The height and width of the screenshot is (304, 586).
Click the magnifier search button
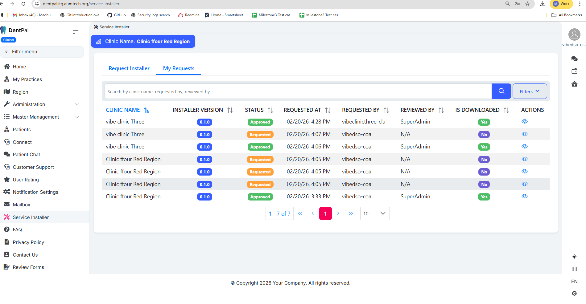(x=501, y=91)
